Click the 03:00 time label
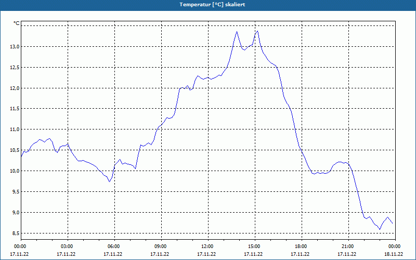The width and height of the screenshot is (416, 260). 68,246
